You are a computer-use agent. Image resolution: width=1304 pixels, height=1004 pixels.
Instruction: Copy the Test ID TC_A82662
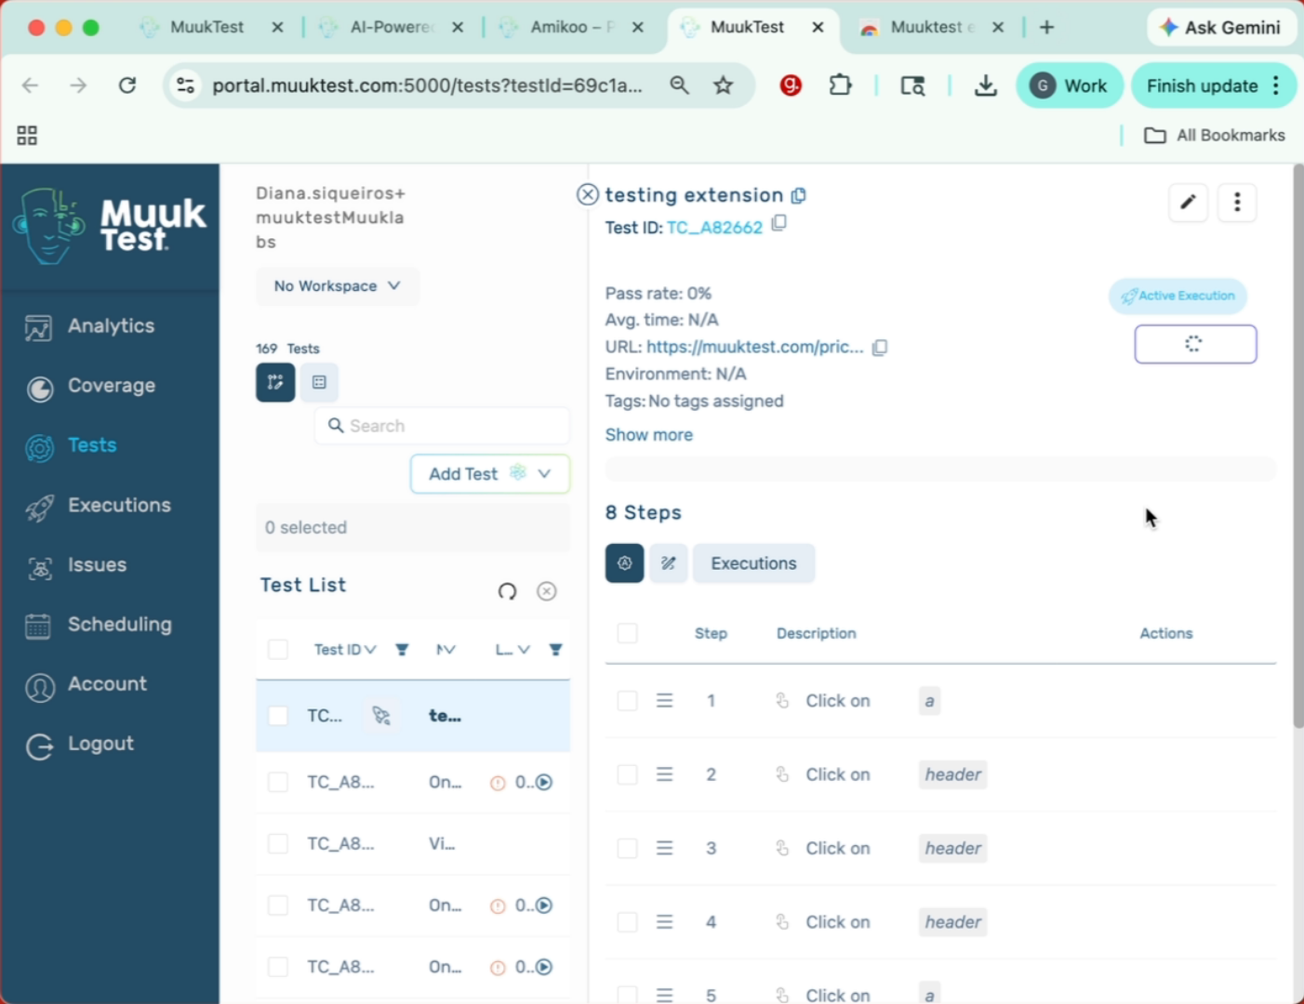tap(779, 223)
